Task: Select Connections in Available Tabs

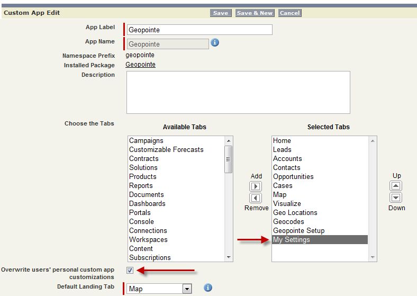Action: [x=177, y=231]
